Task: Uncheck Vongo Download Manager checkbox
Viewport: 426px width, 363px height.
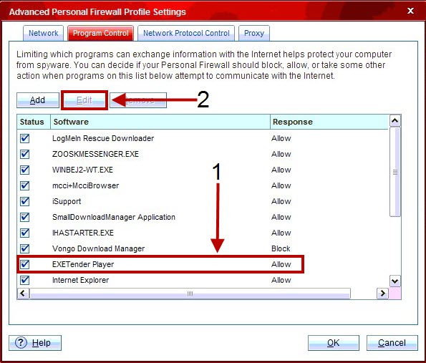Action: pyautogui.click(x=25, y=248)
